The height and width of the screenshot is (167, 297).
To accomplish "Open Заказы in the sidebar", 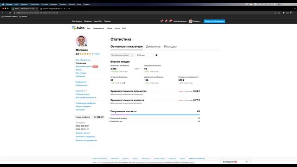I will 79,70.
